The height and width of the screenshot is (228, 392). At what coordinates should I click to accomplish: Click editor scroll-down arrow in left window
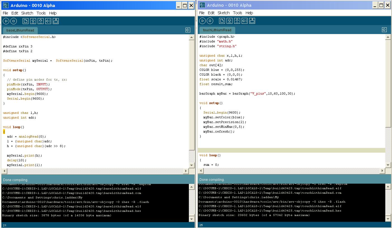pos(192,165)
